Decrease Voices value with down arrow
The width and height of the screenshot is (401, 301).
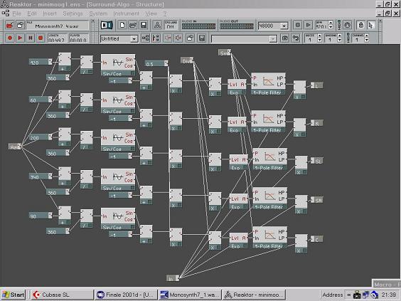point(319,41)
